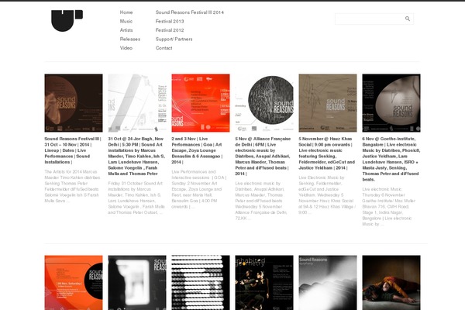Open the post '5 November @ Hauz Khas Social'
This screenshot has width=465, height=310.
coord(327,153)
